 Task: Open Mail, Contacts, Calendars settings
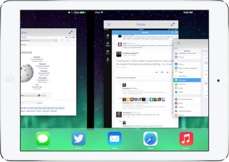coord(187,68)
